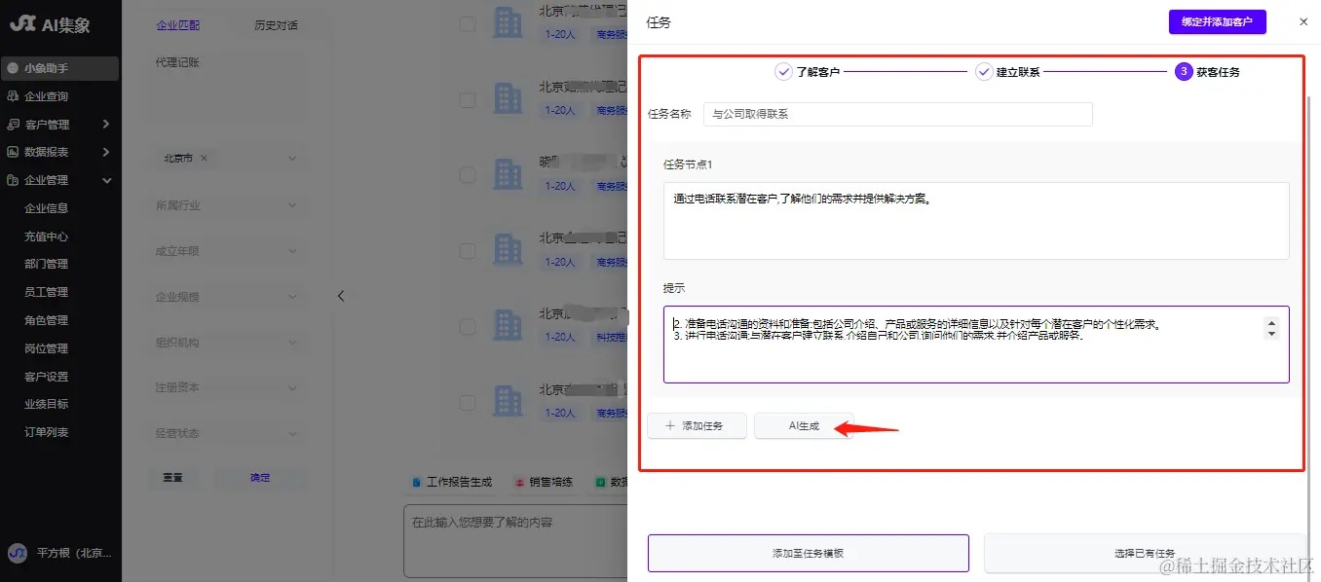Click the step 3 获客任务 circle

click(x=1184, y=71)
